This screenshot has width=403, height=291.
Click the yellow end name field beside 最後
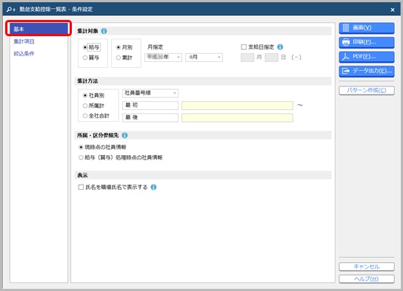[237, 117]
